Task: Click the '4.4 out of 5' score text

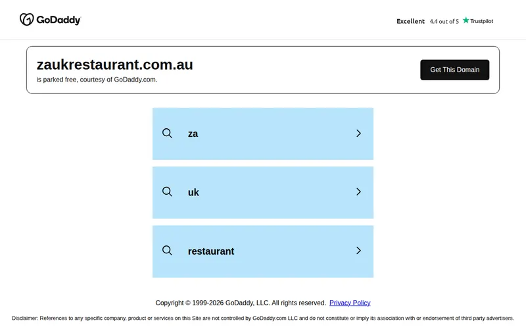Action: coord(444,21)
